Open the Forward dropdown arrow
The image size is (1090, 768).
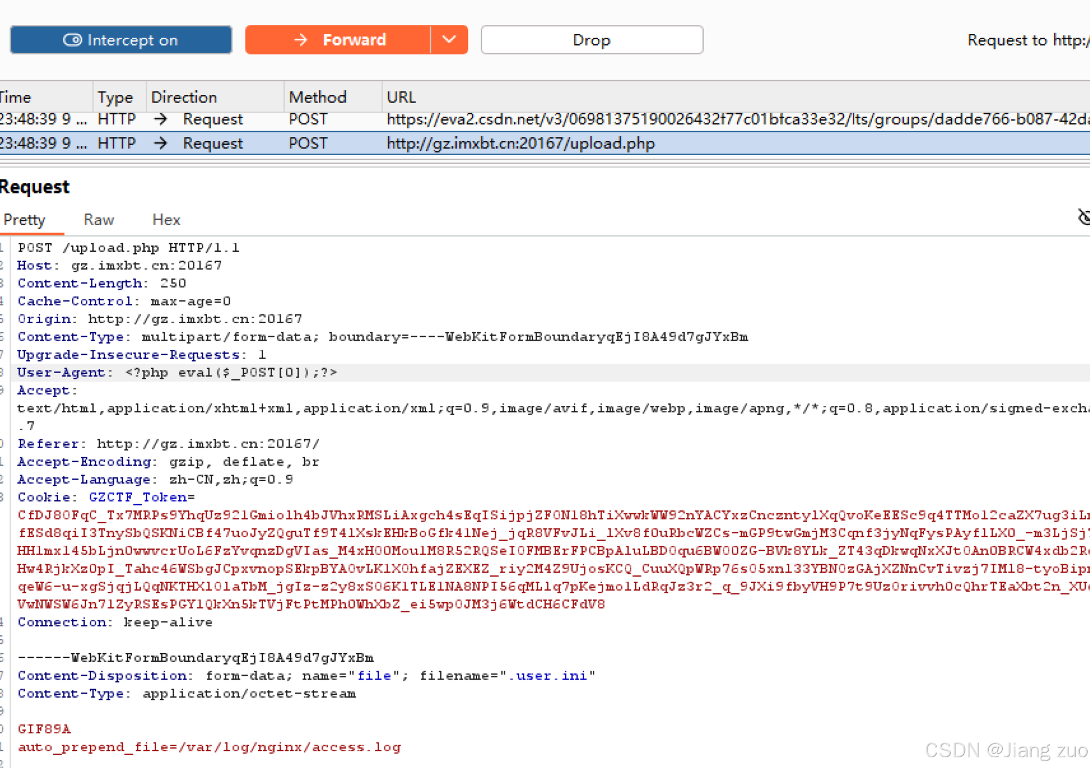(x=449, y=40)
